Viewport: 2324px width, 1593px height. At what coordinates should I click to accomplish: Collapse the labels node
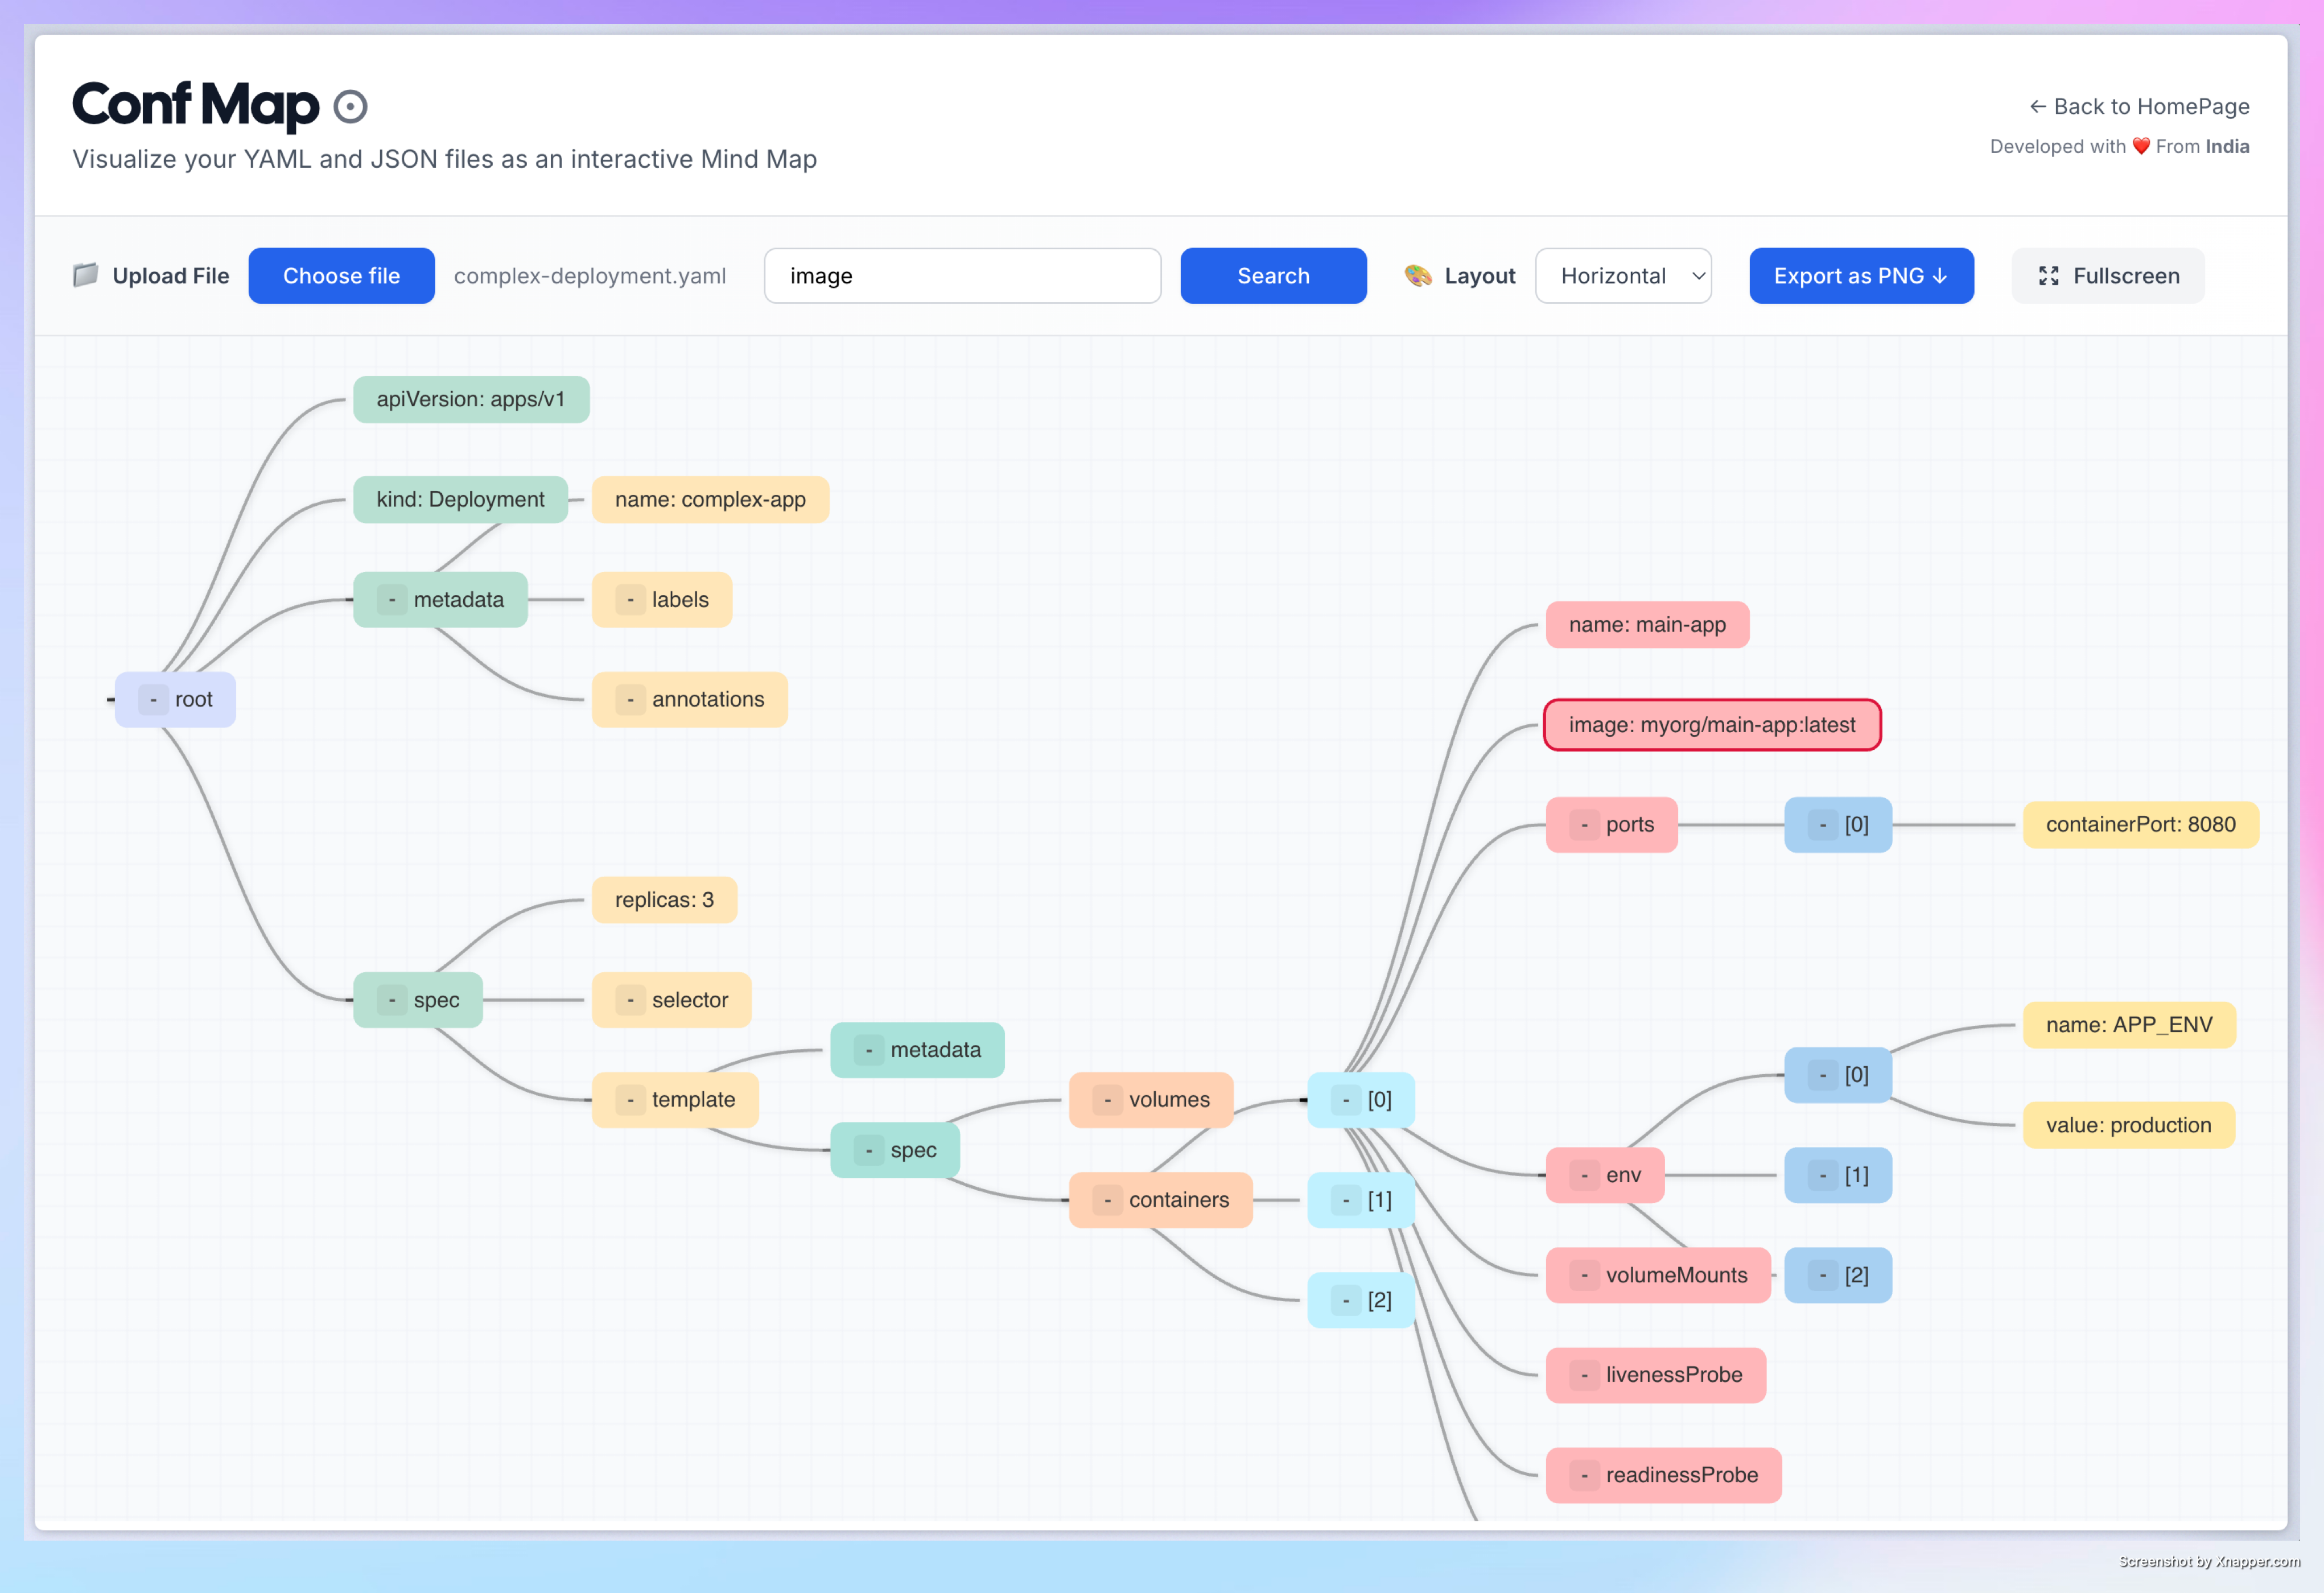[x=630, y=600]
